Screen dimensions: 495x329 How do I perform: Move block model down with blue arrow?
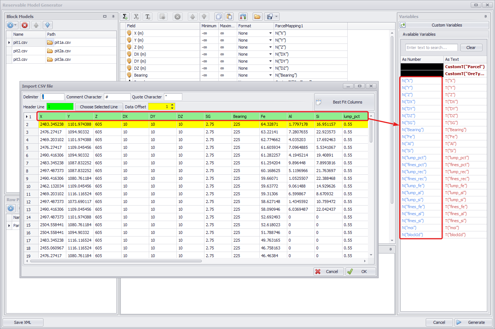48,25
